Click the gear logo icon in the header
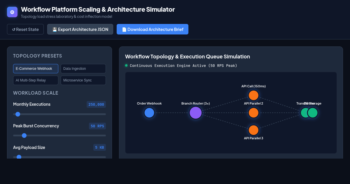Screen dimensions: 350x184 [12, 12]
